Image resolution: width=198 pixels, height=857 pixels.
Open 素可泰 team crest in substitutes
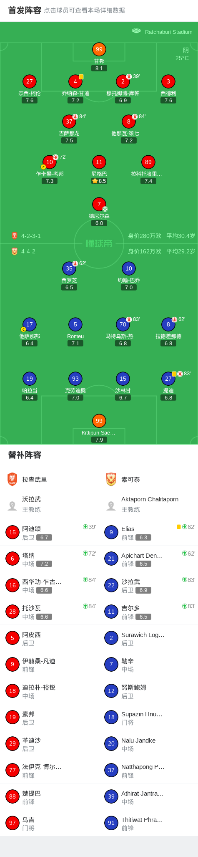click(x=111, y=480)
